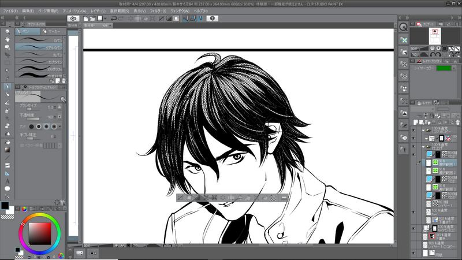Open layer blending mode dropdown

(423, 109)
